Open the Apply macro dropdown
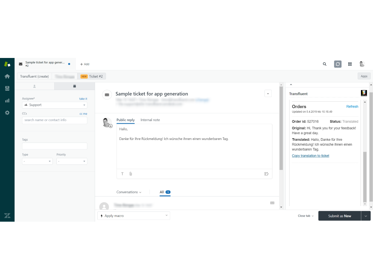 (134, 216)
